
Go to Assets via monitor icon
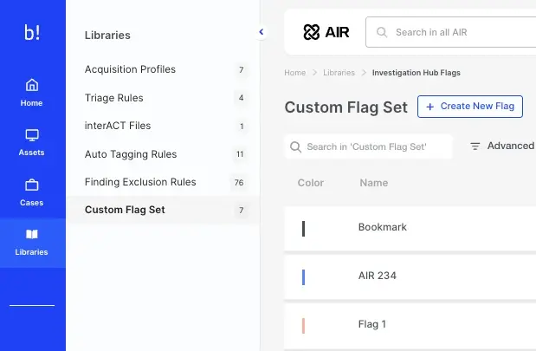32,135
